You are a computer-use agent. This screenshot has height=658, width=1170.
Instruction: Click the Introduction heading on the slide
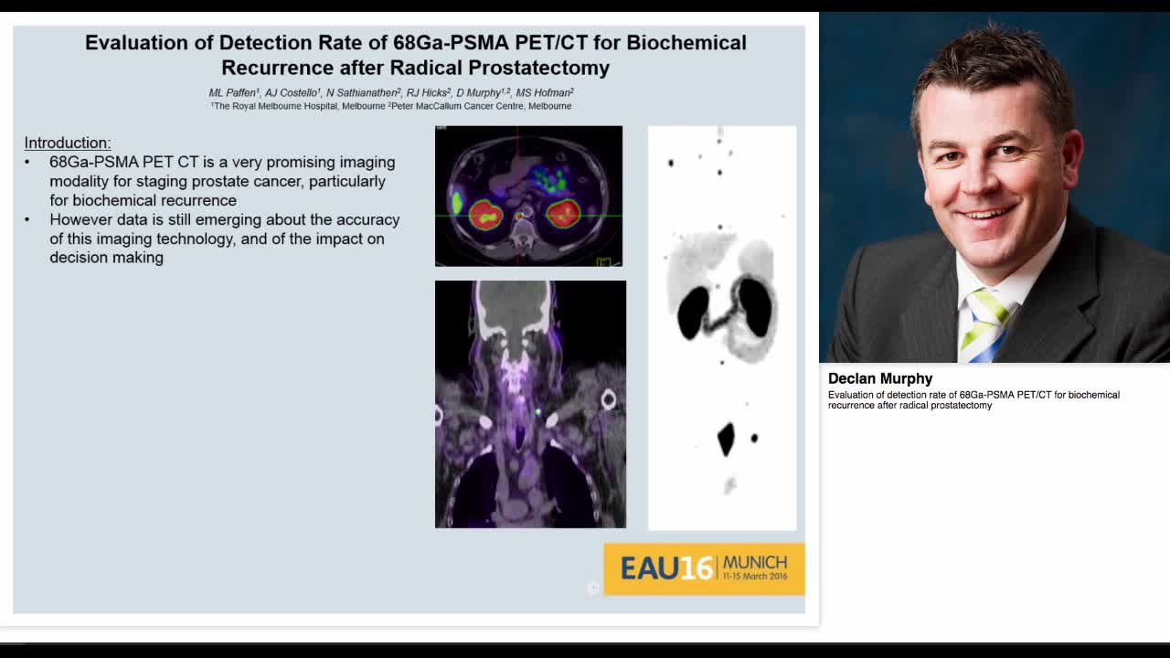pos(67,143)
